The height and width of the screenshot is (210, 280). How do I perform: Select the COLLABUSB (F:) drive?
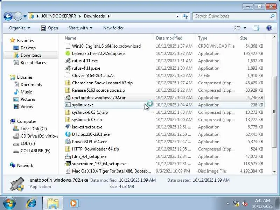(35, 150)
